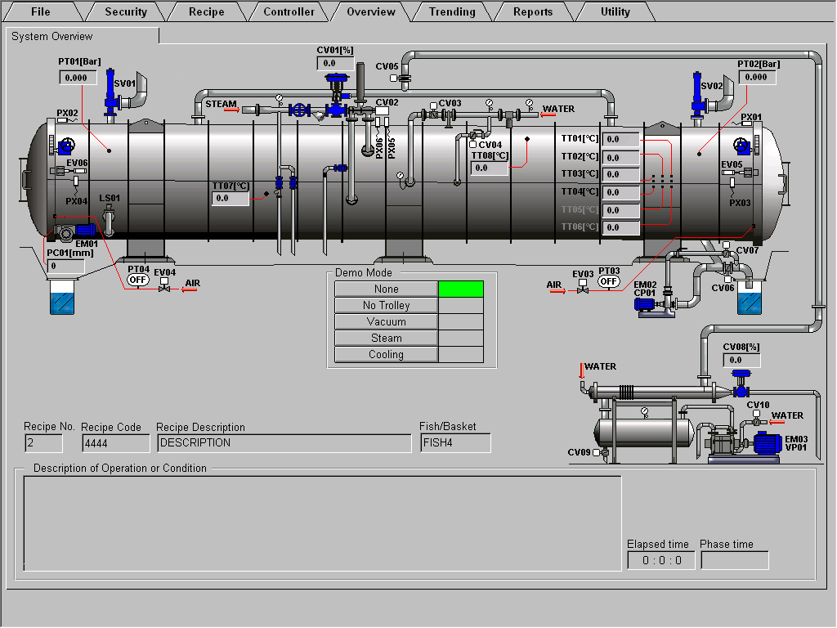Click the SV01 safety valve icon
The width and height of the screenshot is (837, 628).
coord(110,92)
